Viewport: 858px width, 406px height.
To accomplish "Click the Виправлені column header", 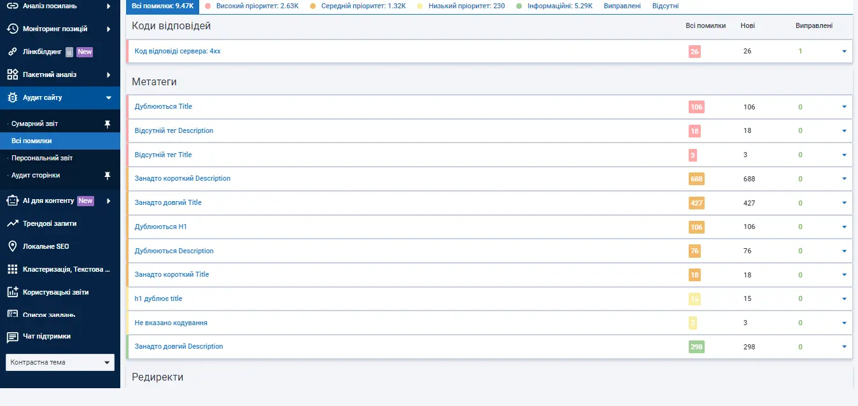I will pyautogui.click(x=814, y=25).
